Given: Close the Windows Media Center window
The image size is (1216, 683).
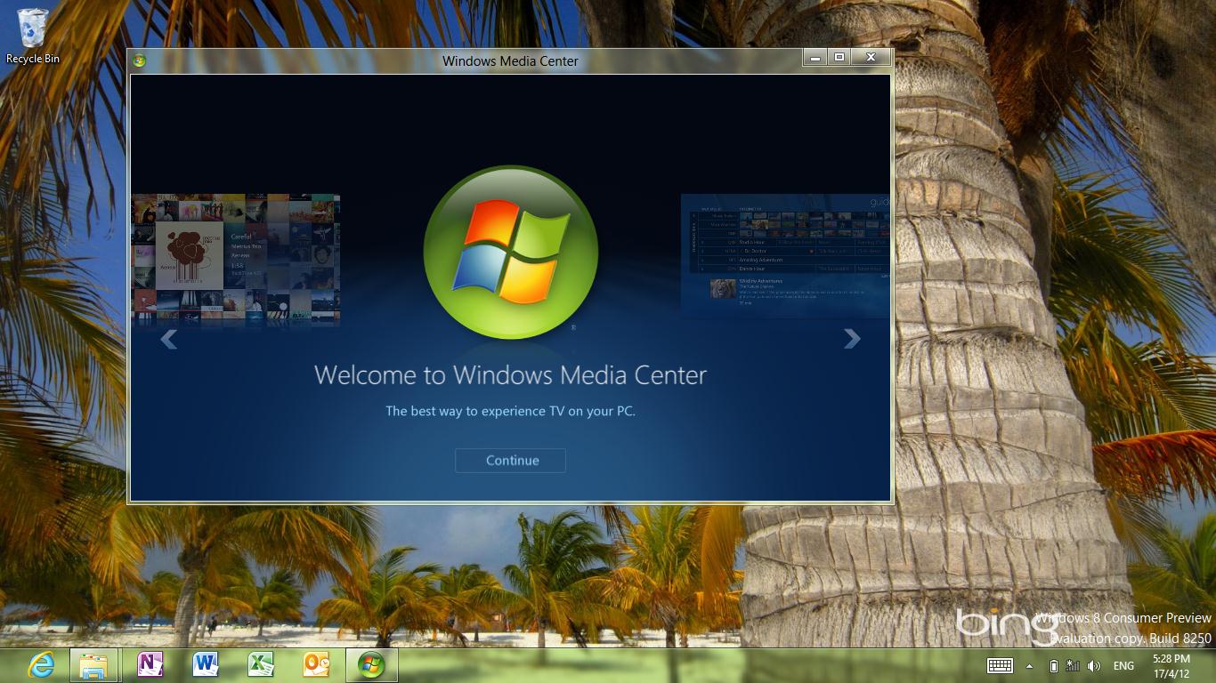Looking at the screenshot, I should pos(871,58).
